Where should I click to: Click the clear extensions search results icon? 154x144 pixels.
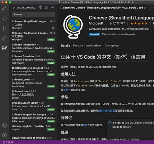click(x=46, y=8)
